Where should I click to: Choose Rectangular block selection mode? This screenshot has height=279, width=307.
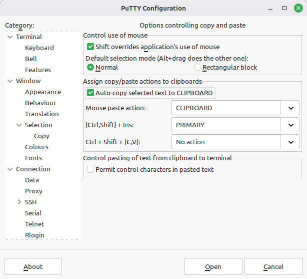pyautogui.click(x=197, y=67)
